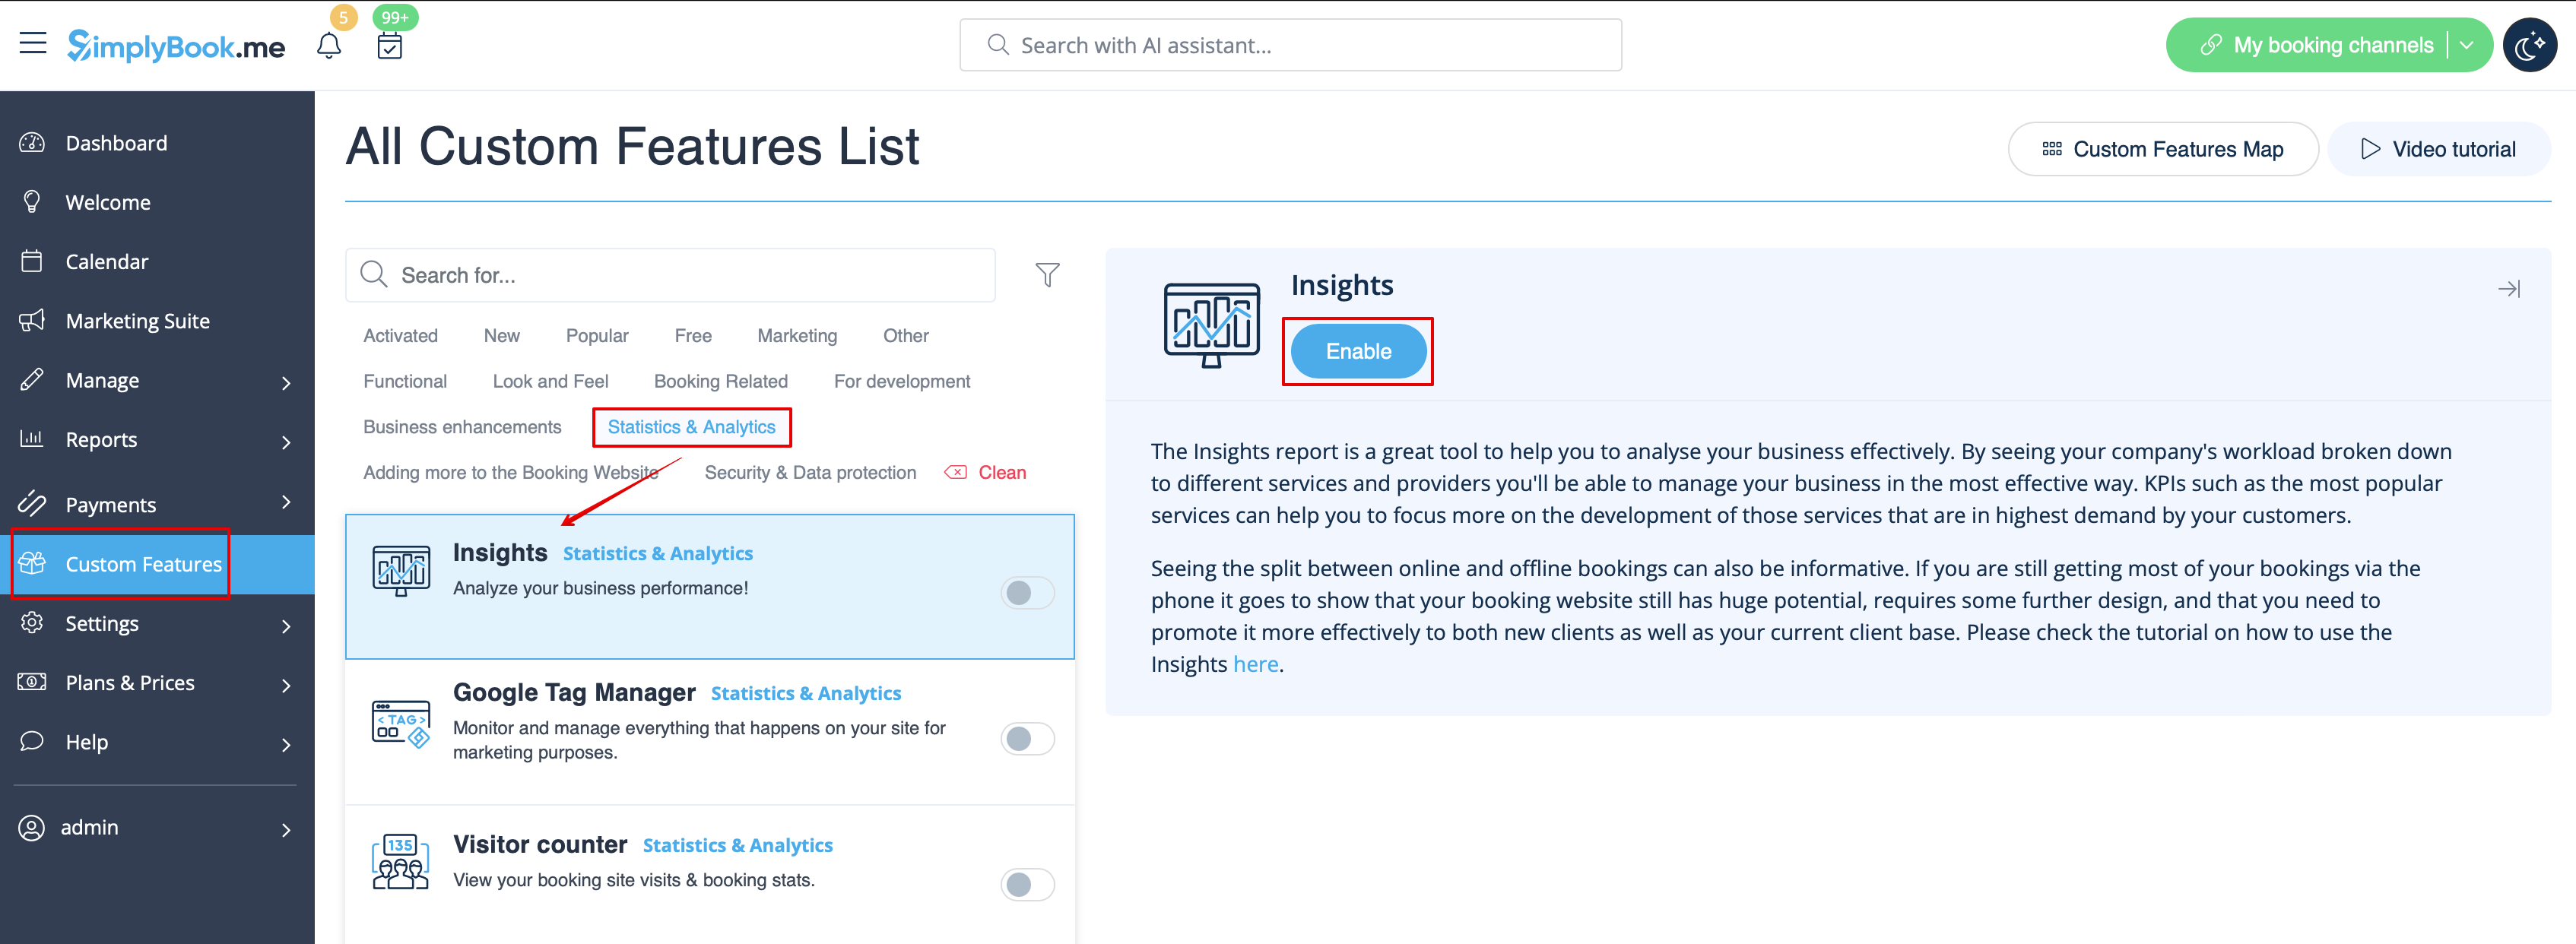This screenshot has height=944, width=2576.
Task: Collapse the Insights details panel arrow
Action: pos(2509,289)
